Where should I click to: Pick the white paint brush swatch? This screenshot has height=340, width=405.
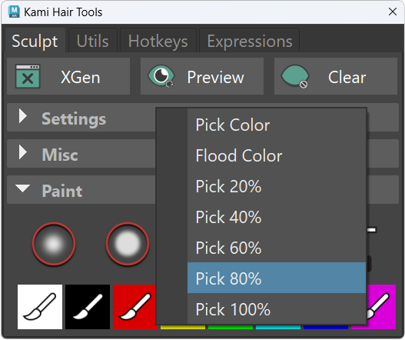click(40, 307)
